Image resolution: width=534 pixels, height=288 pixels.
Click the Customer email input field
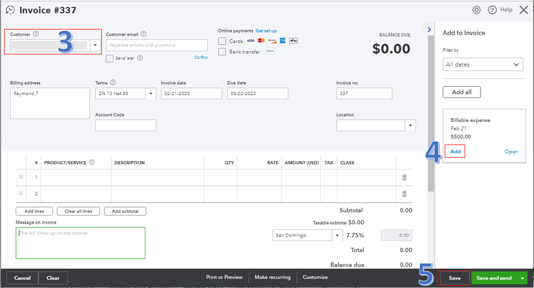(x=157, y=45)
